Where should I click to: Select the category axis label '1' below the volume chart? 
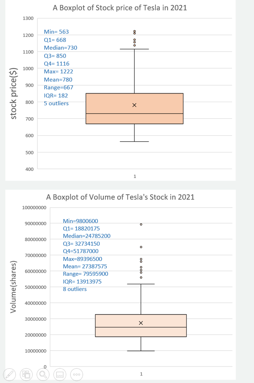click(141, 374)
